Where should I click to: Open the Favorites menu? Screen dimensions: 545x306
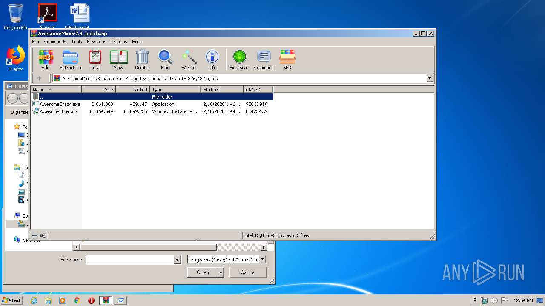click(x=97, y=42)
